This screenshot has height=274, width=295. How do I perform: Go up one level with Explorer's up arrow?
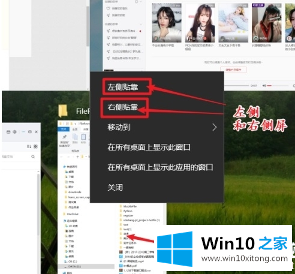tap(77, 156)
